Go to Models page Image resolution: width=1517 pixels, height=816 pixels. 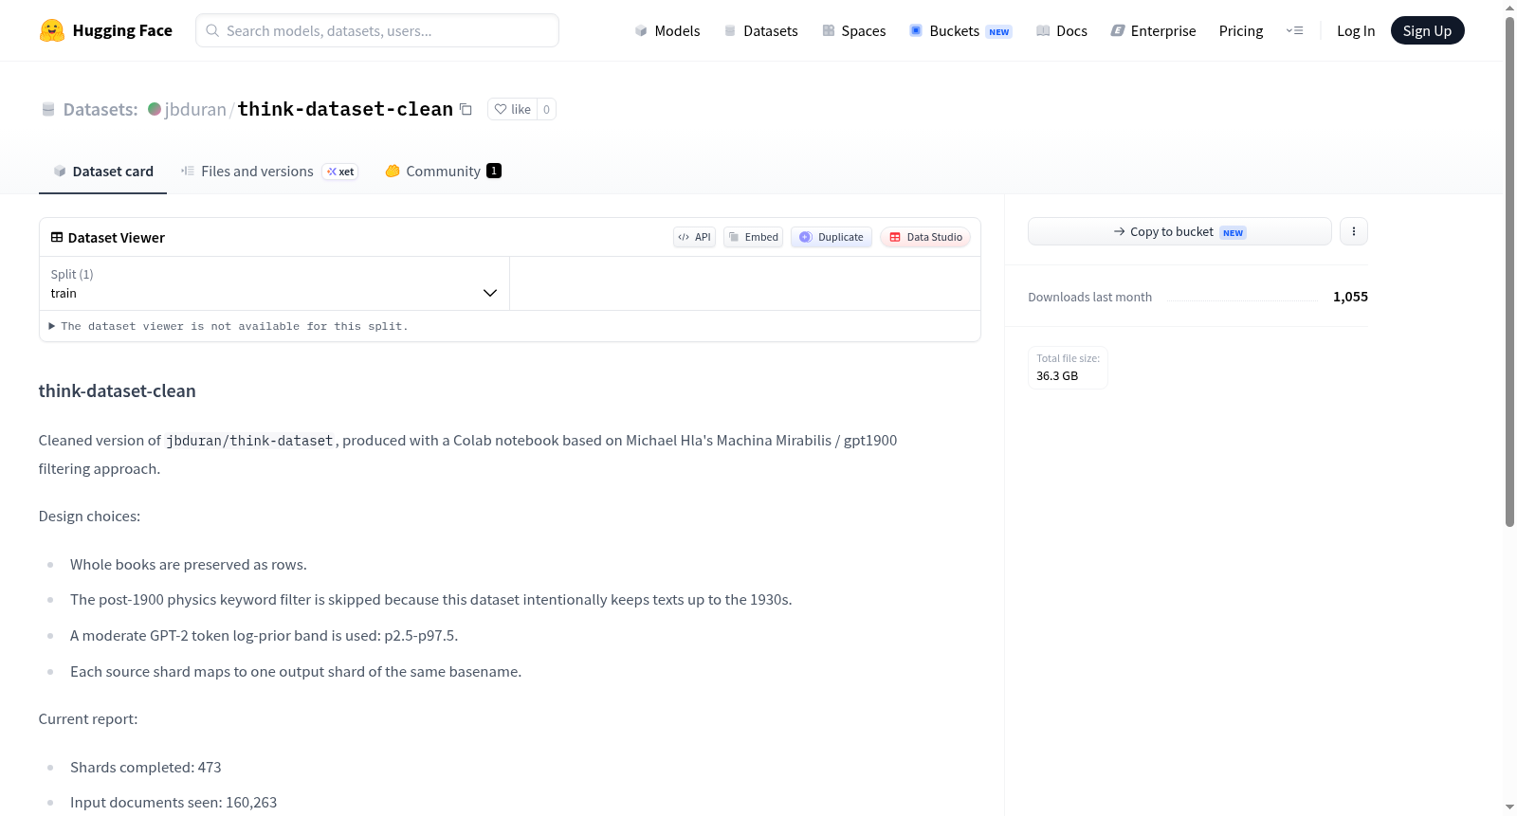pyautogui.click(x=667, y=30)
